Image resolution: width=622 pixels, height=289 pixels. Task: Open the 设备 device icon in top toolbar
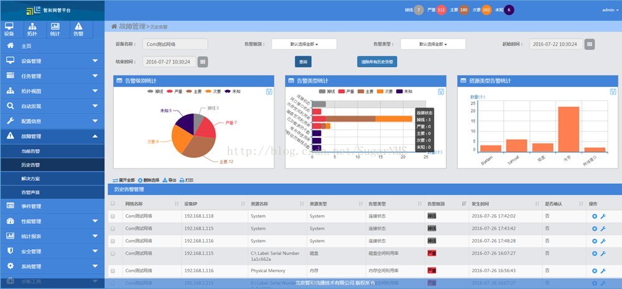pos(9,29)
